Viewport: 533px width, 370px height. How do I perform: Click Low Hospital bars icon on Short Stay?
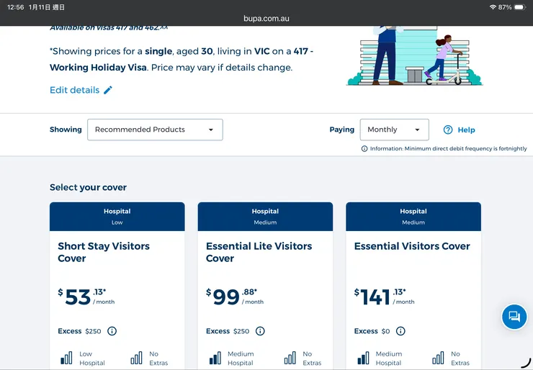click(67, 358)
